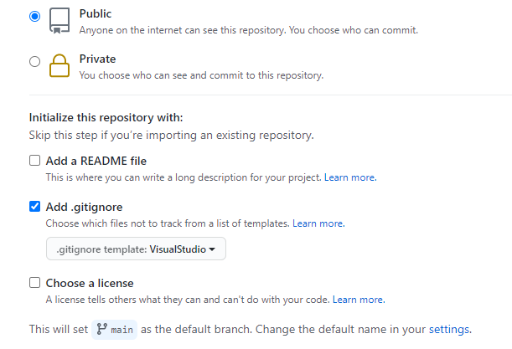Click the public repository book icon
The height and width of the screenshot is (349, 512).
click(x=58, y=20)
